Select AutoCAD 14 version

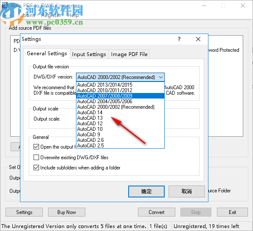(x=120, y=113)
